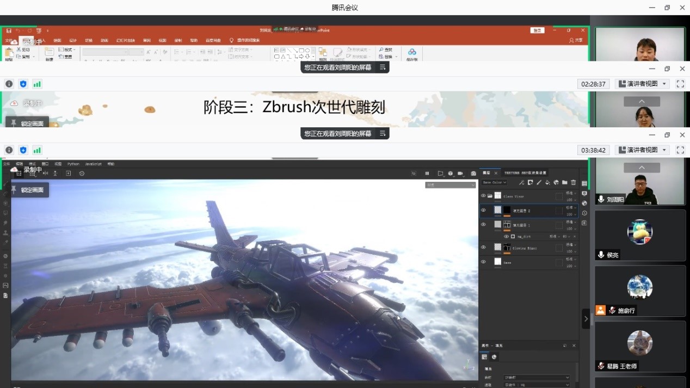Image resolution: width=690 pixels, height=388 pixels.
Task: Open the Python menu
Action: pos(73,164)
